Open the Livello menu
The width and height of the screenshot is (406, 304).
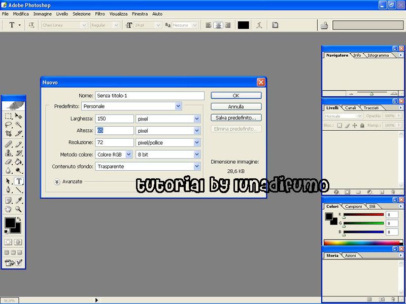pyautogui.click(x=62, y=14)
